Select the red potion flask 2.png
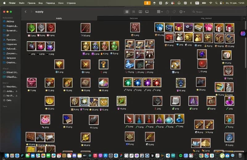The height and width of the screenshot is (160, 247). click(x=129, y=119)
